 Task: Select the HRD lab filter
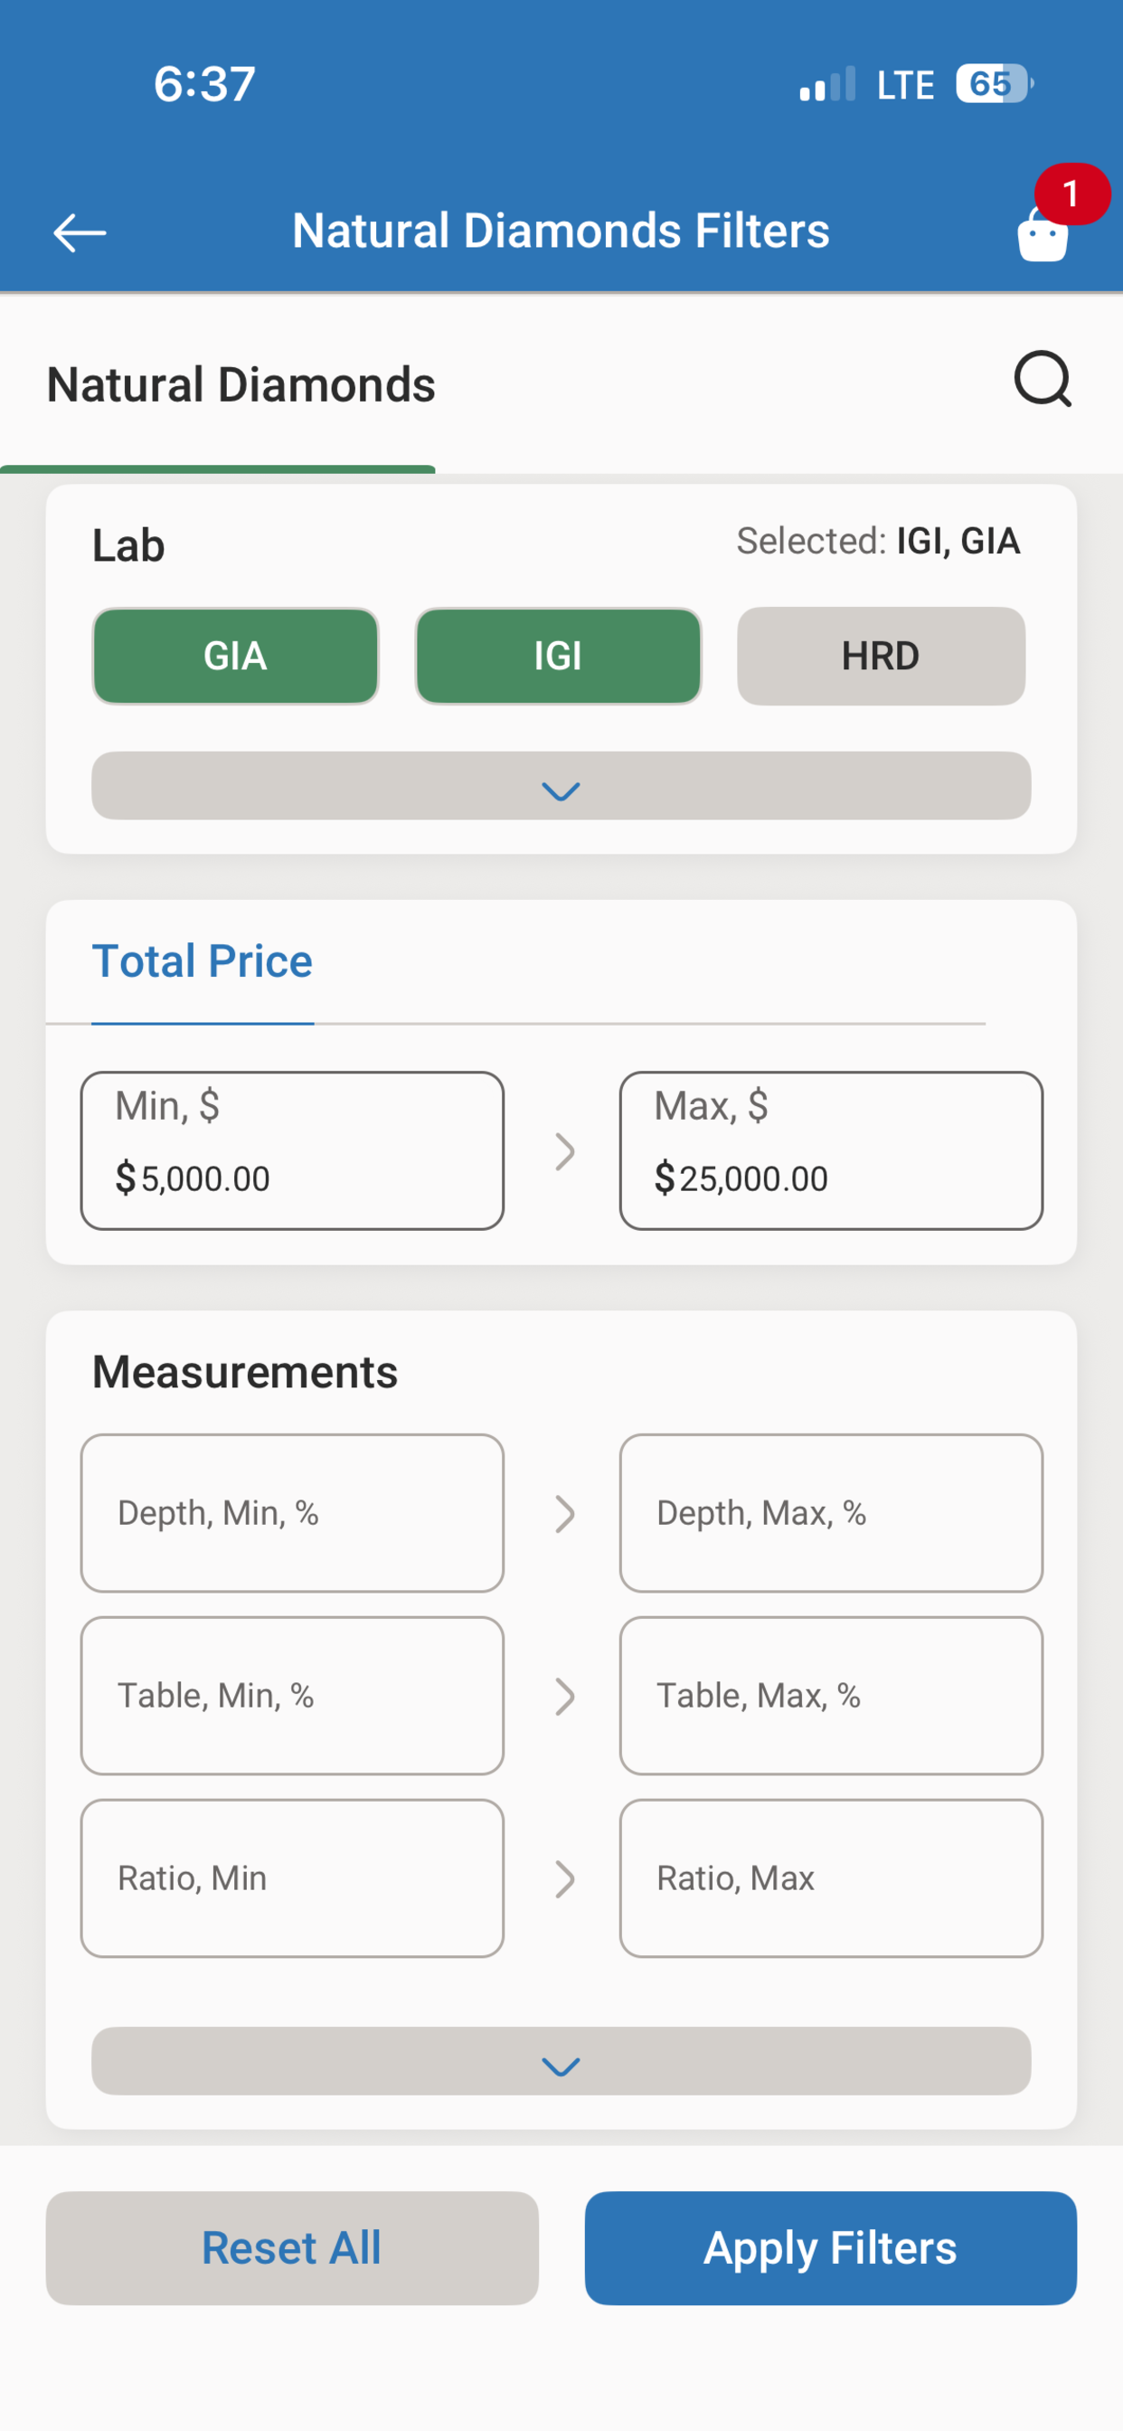882,656
